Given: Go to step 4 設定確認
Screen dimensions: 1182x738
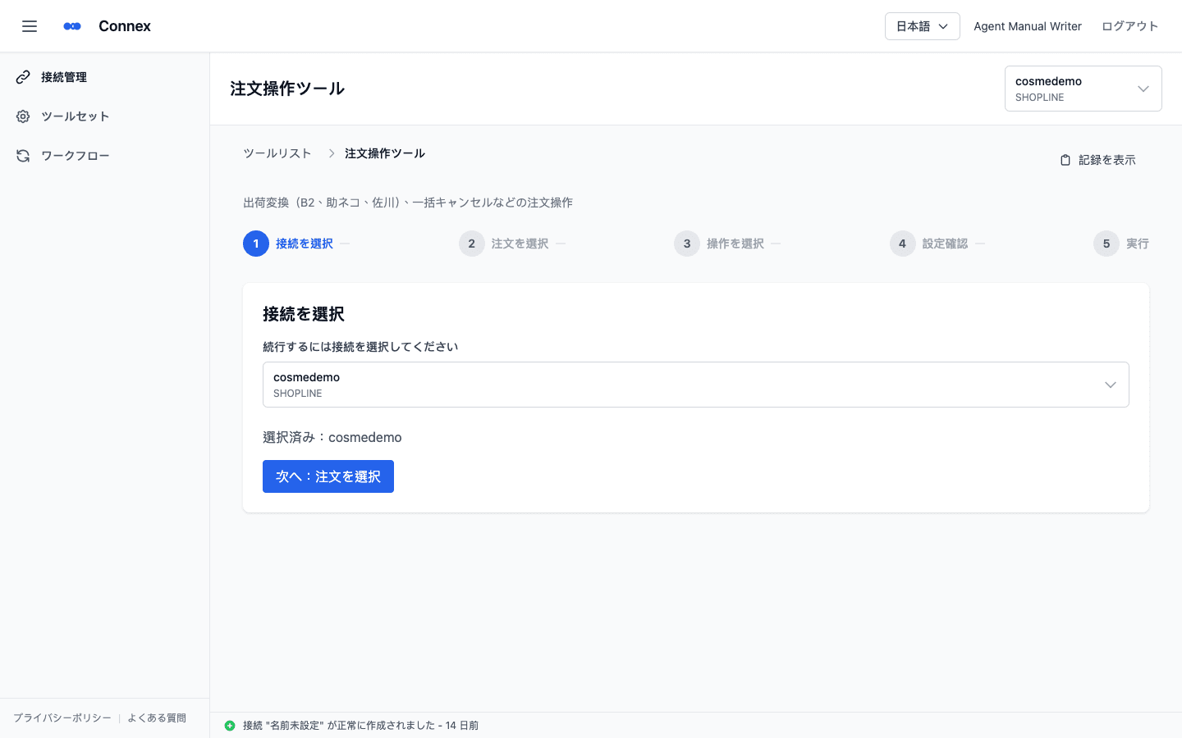Looking at the screenshot, I should tap(929, 244).
